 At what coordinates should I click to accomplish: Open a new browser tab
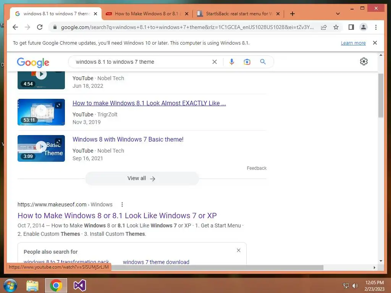point(292,14)
